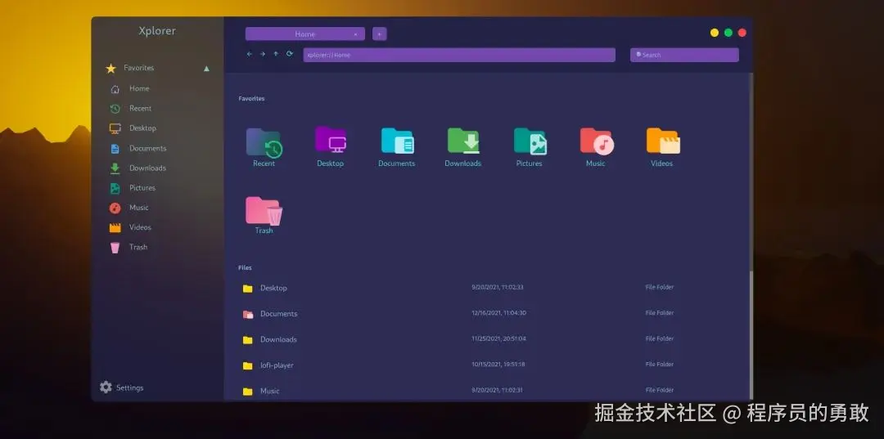Viewport: 884px width, 439px height.
Task: Collapse the Favorites section in sidebar
Action: (206, 69)
